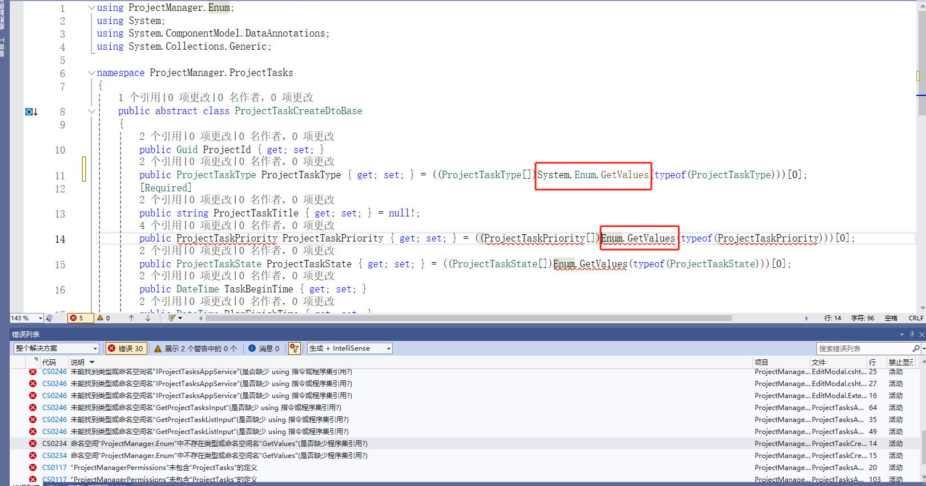
Task: Click the code cleanup broom icon
Action: point(172,318)
